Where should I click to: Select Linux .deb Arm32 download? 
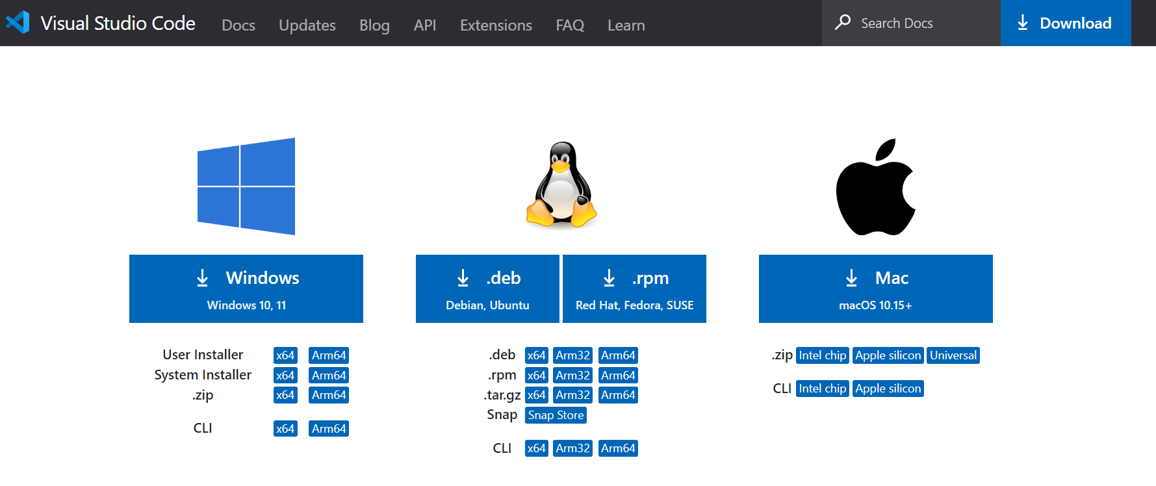pos(572,355)
